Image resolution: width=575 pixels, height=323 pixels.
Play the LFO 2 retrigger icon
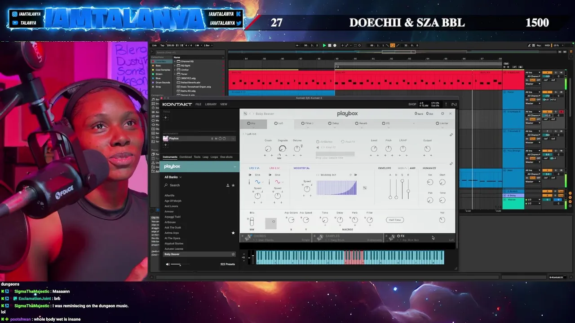(270, 175)
